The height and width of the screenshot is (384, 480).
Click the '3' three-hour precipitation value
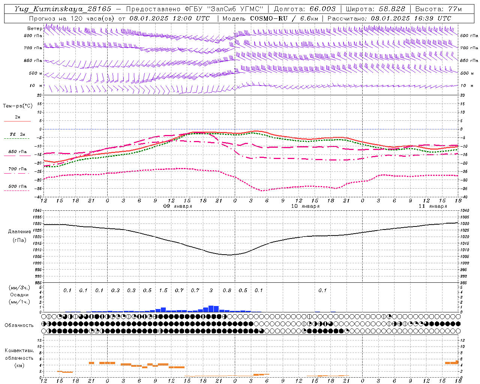pos(211,290)
